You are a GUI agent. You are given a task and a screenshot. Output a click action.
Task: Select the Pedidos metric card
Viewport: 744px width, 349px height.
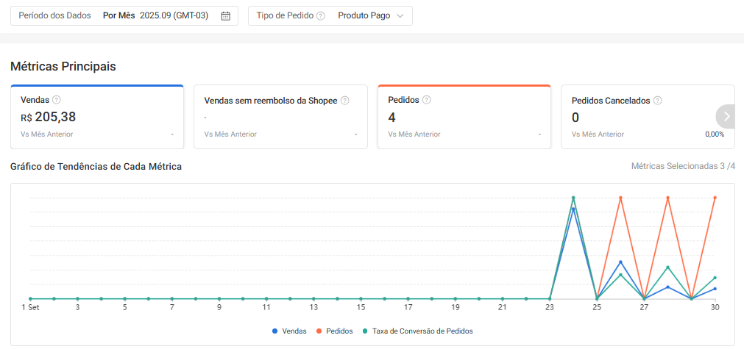[464, 118]
